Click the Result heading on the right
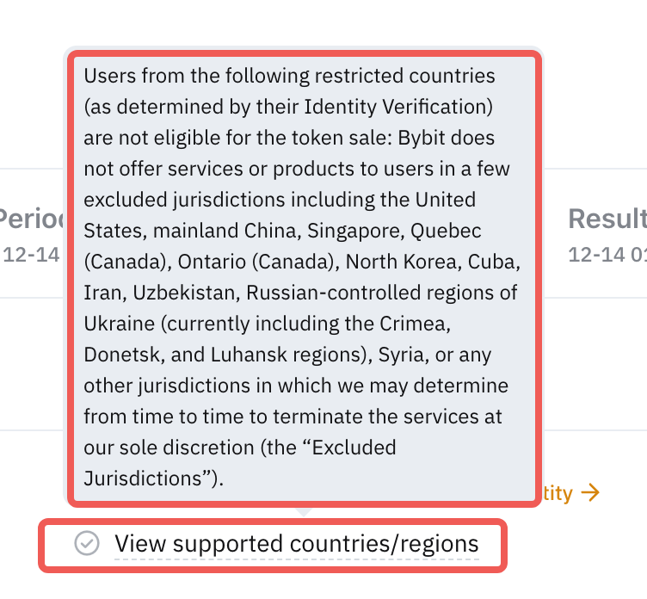This screenshot has height=599, width=647. pyautogui.click(x=607, y=219)
